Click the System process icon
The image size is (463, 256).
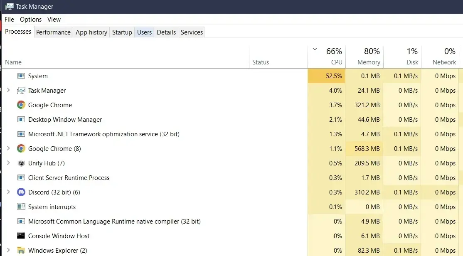[21, 76]
